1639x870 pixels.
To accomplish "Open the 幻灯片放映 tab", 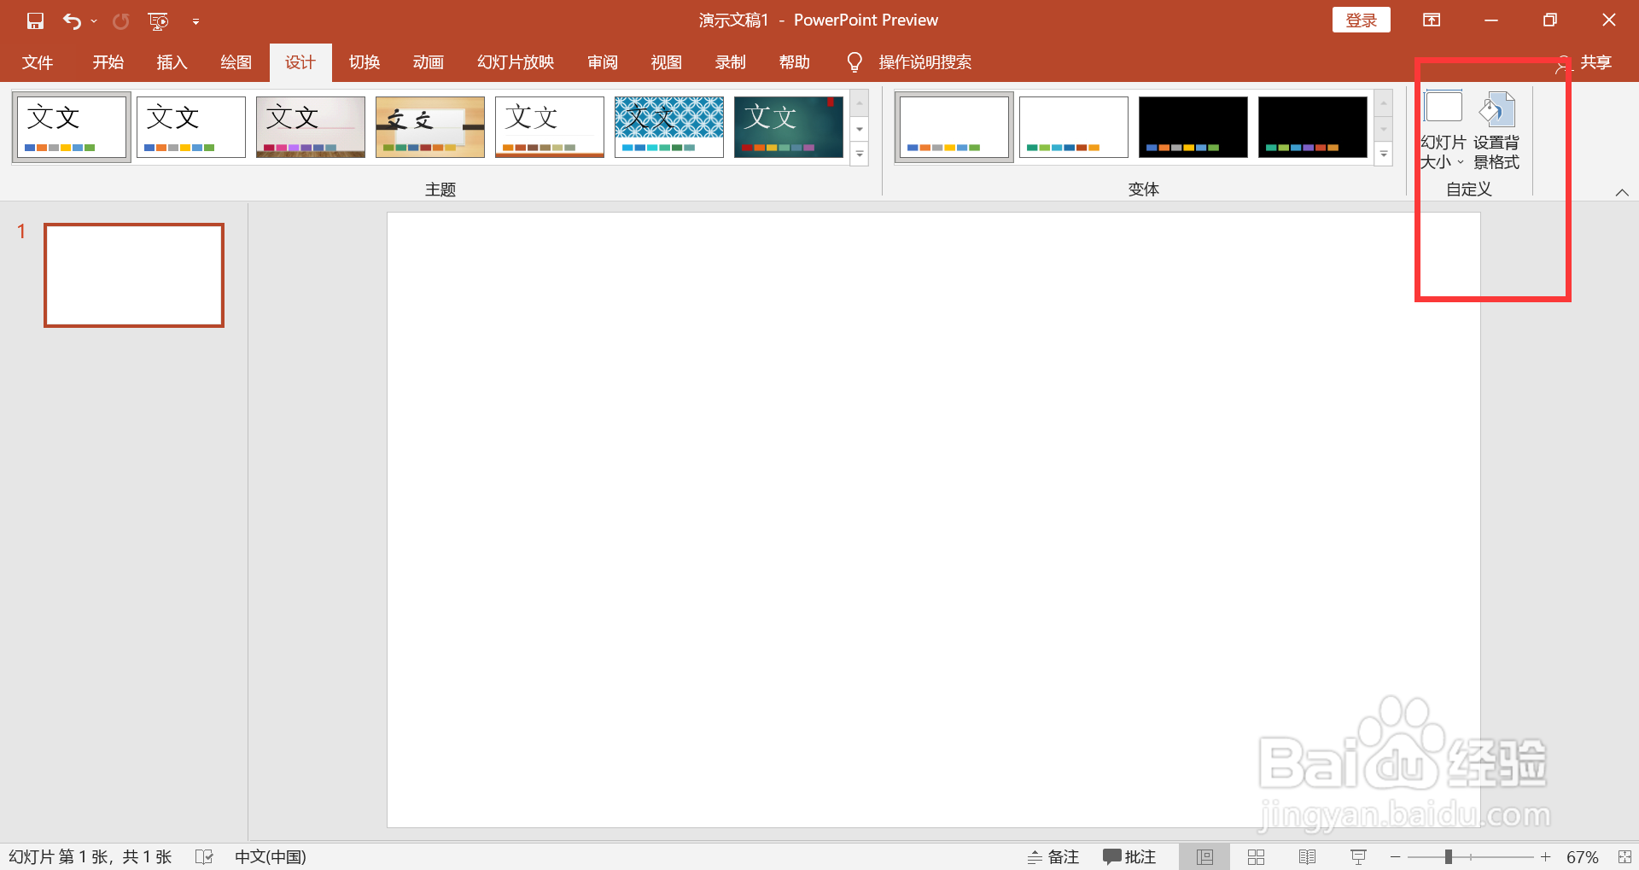I will 516,62.
